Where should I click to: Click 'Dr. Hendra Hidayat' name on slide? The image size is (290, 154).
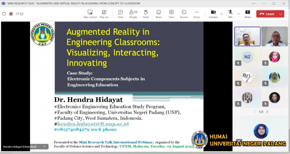pos(88,100)
